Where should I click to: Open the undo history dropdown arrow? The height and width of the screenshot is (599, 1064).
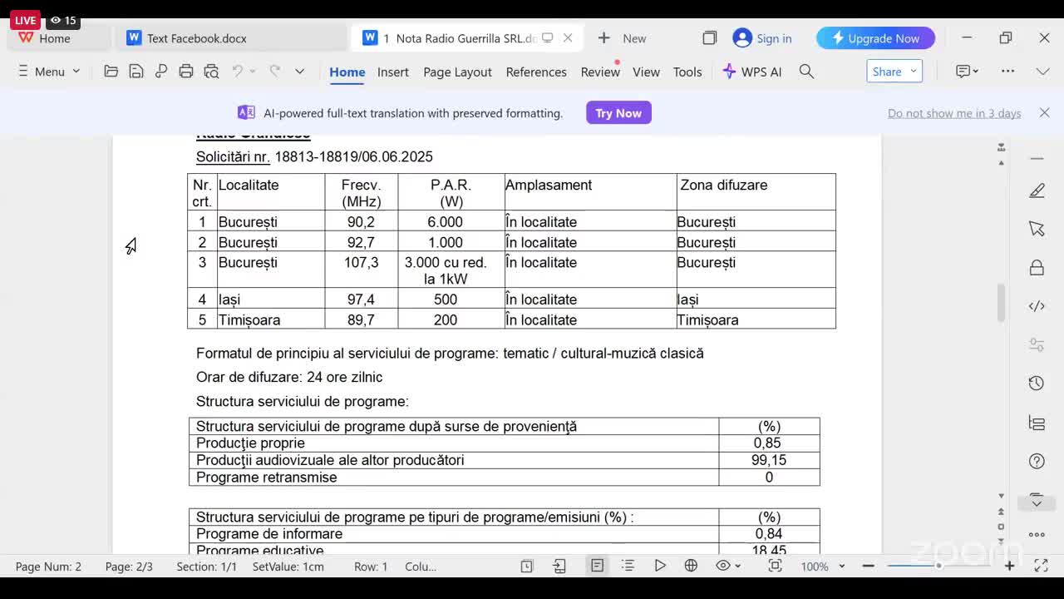pos(253,72)
